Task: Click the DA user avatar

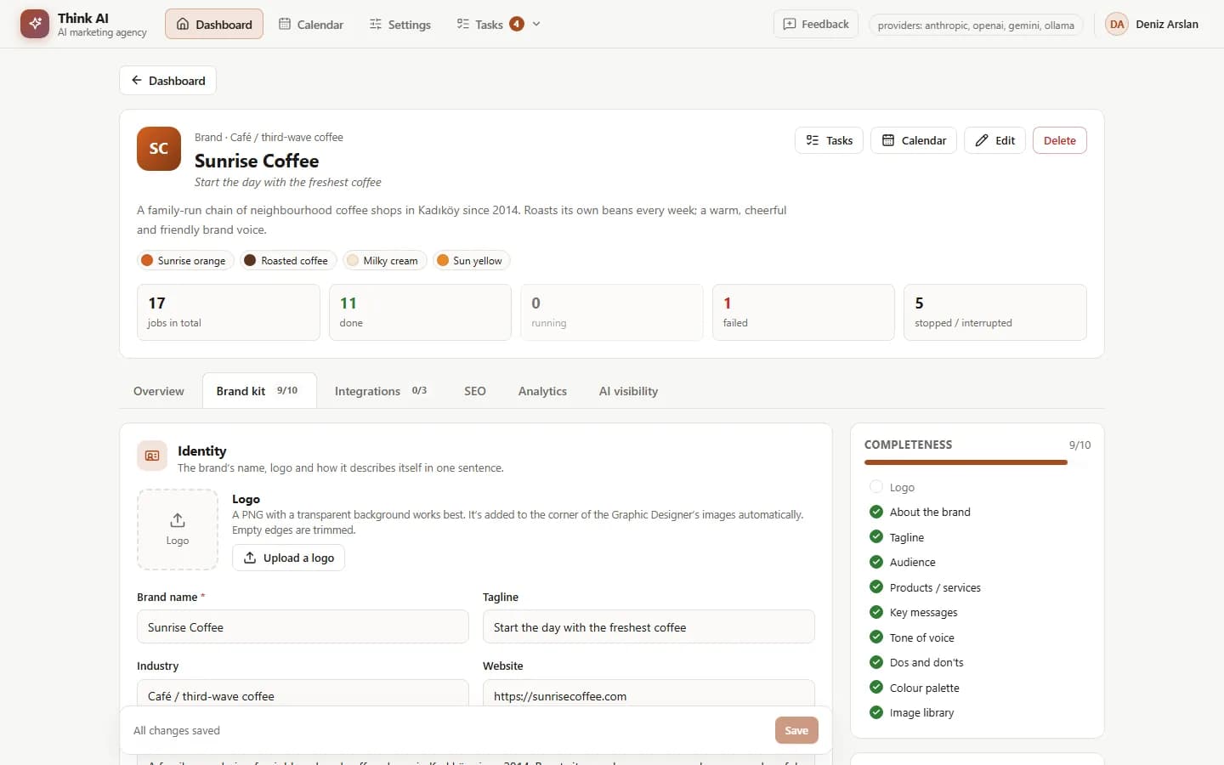Action: point(1117,24)
